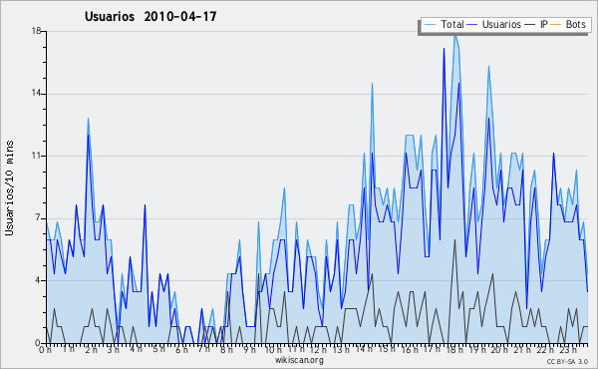
Task: Click the y-axis value 11
Action: (36, 156)
